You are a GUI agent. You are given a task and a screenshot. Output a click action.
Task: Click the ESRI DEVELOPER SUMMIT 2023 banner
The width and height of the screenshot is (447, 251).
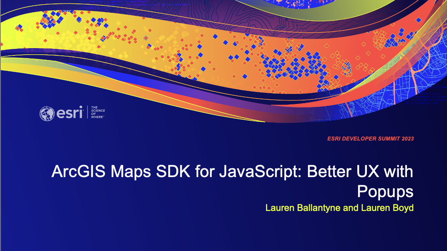tap(370, 139)
